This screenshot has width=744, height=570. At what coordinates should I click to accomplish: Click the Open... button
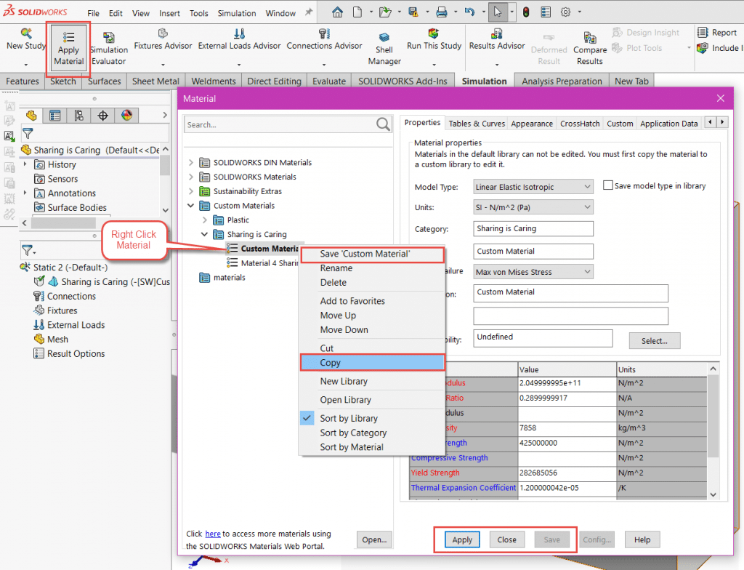coord(374,539)
